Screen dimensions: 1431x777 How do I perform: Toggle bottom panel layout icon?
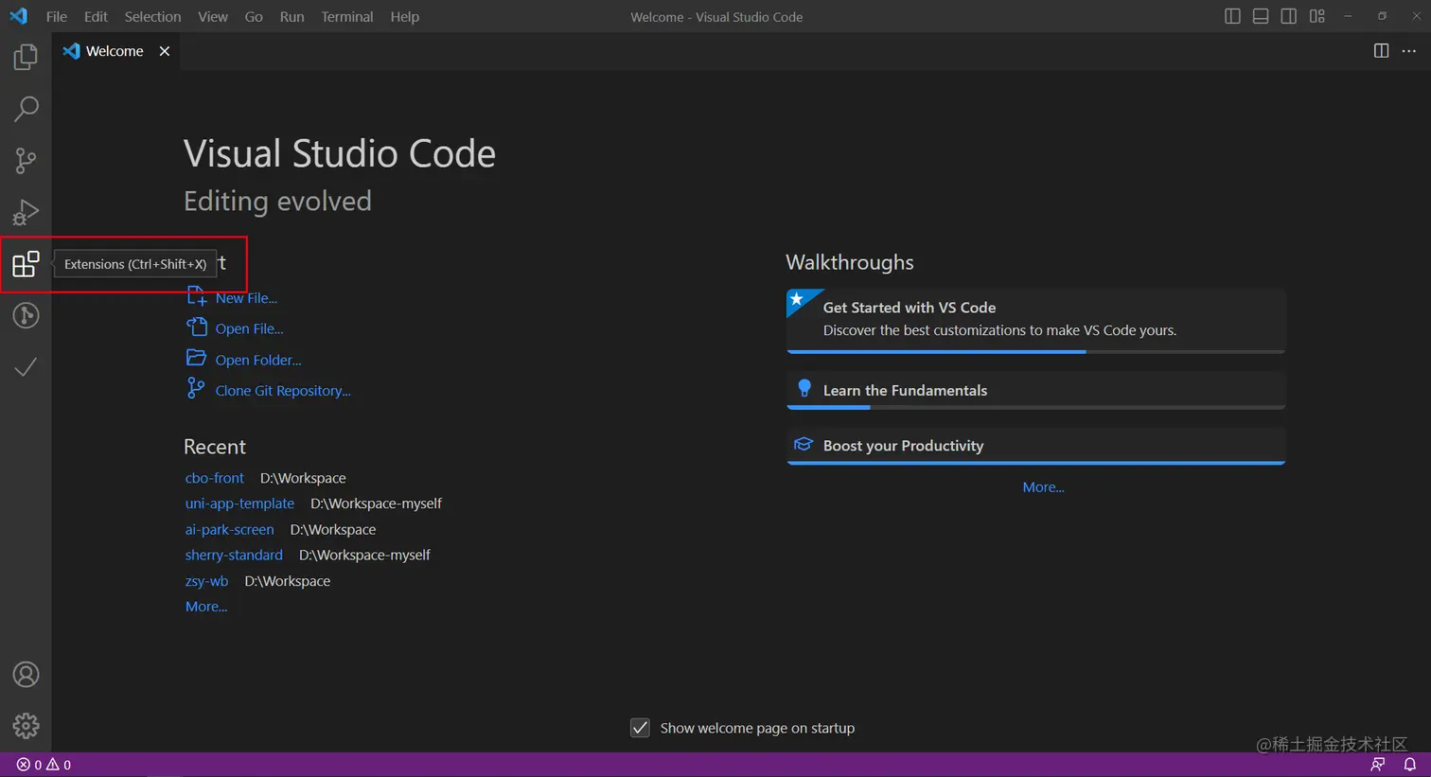pos(1261,16)
